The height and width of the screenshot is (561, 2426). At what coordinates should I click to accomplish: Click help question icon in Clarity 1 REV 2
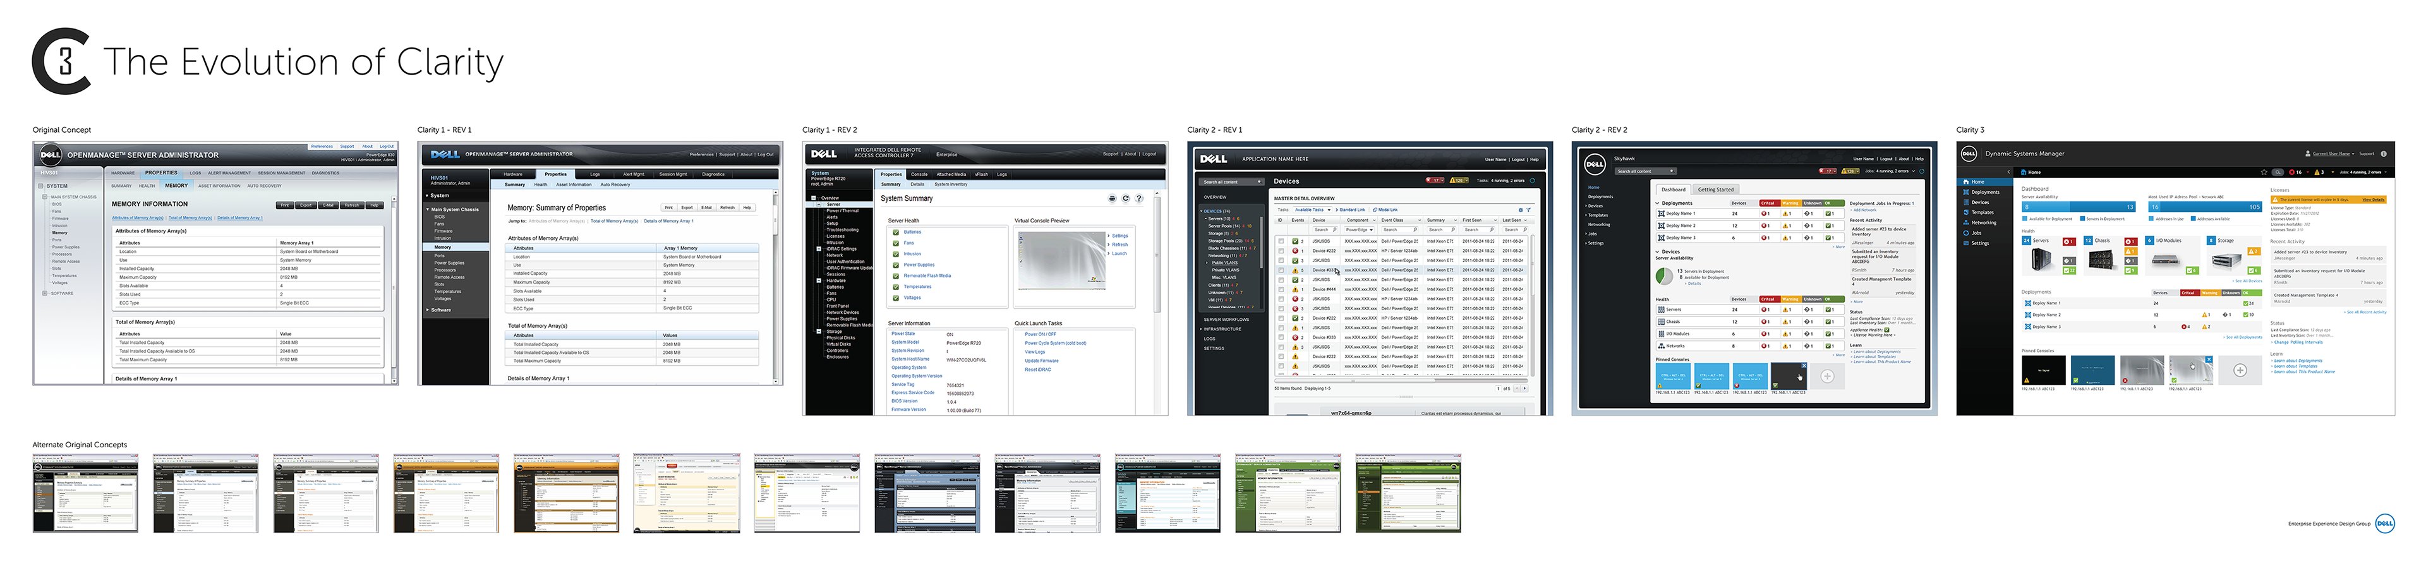click(1140, 198)
